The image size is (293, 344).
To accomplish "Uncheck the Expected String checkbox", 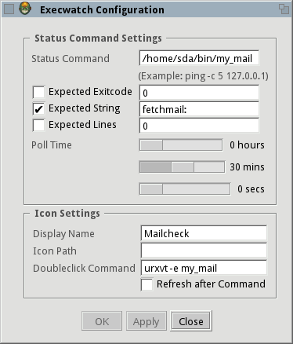I will click(x=38, y=108).
